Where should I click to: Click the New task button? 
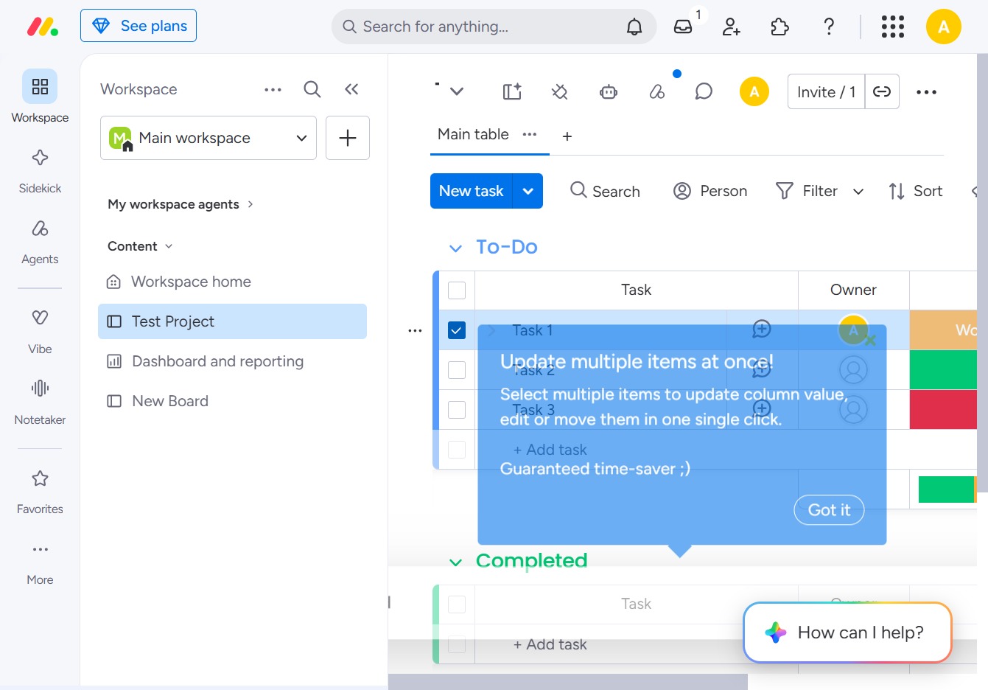[471, 191]
